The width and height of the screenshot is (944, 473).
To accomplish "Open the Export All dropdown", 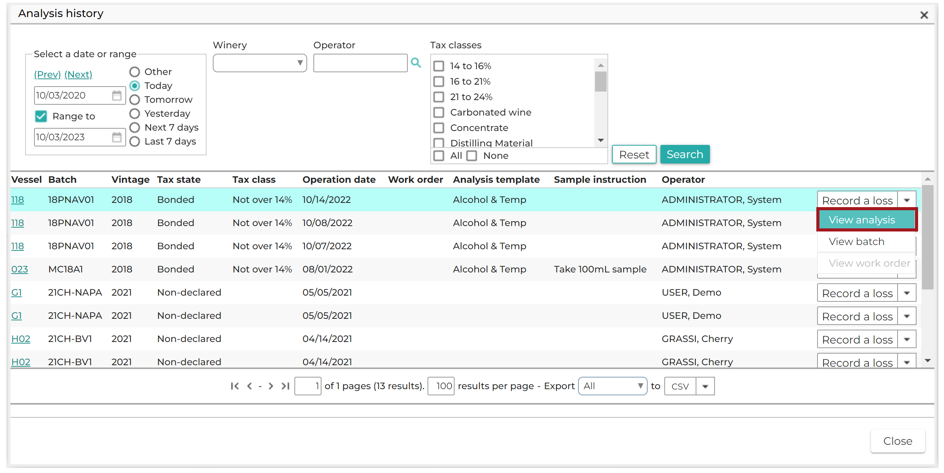I will (x=612, y=386).
